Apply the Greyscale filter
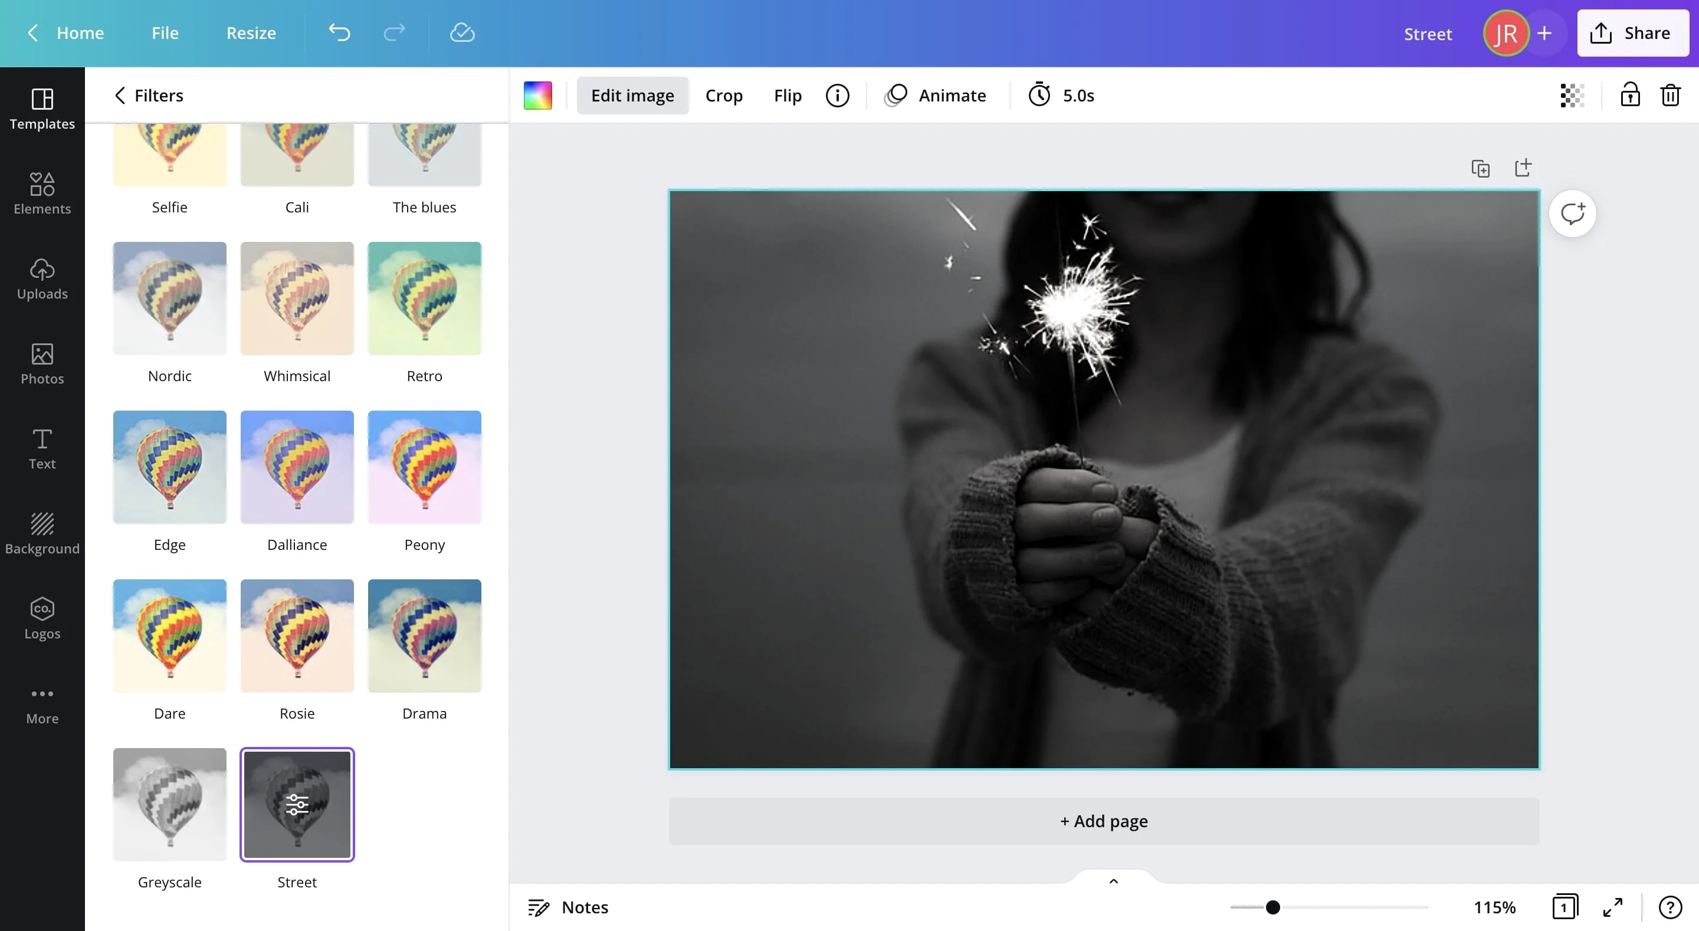This screenshot has width=1699, height=931. tap(169, 804)
